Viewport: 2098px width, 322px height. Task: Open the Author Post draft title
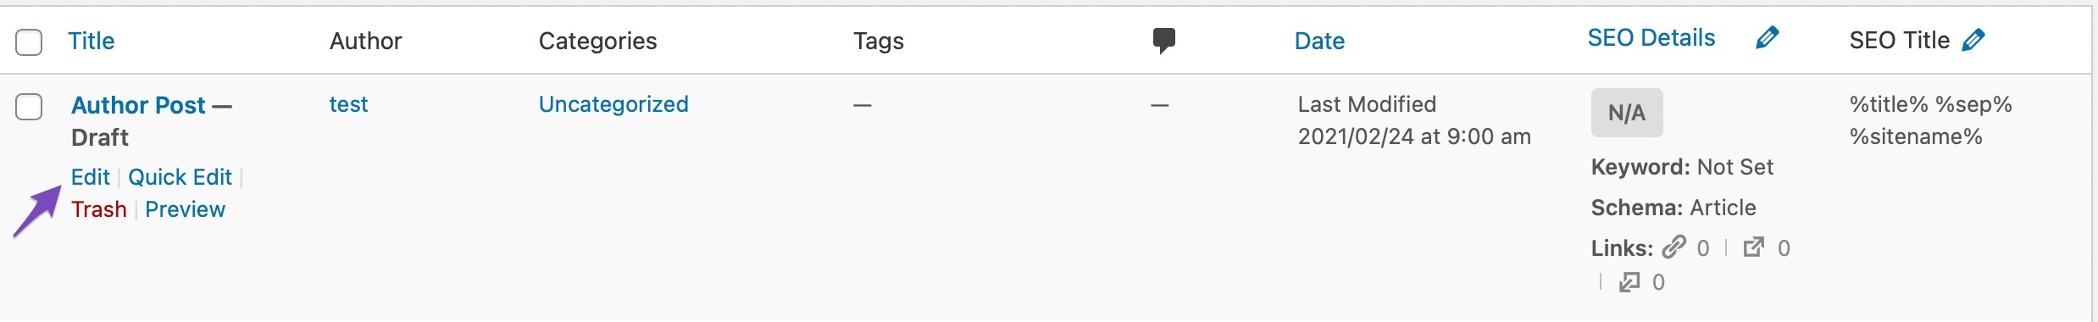point(138,105)
